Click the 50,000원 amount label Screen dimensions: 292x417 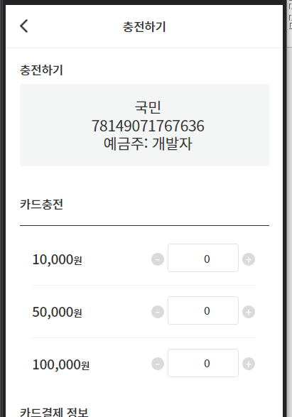pyautogui.click(x=57, y=312)
